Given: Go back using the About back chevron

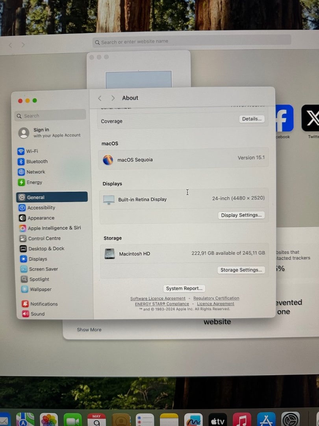Looking at the screenshot, I should click(100, 98).
